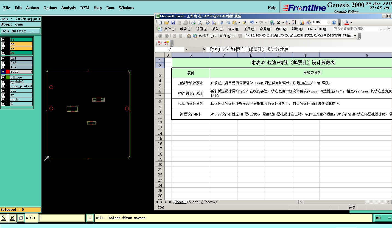Open the Genesis Actions menu
This screenshot has height=228, width=392.
(x=32, y=8)
